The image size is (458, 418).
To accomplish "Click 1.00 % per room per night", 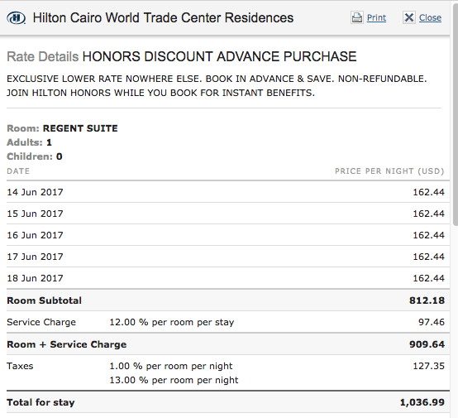I will (171, 366).
